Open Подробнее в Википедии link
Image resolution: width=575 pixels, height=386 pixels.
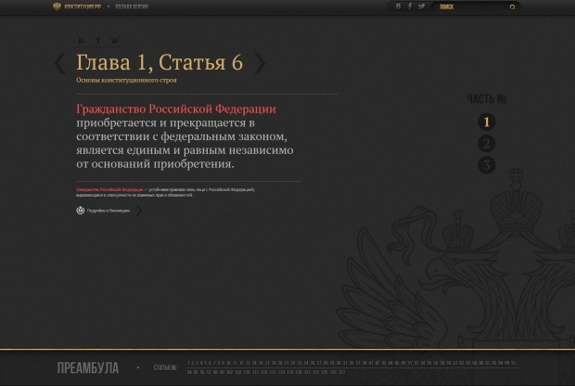coord(109,211)
